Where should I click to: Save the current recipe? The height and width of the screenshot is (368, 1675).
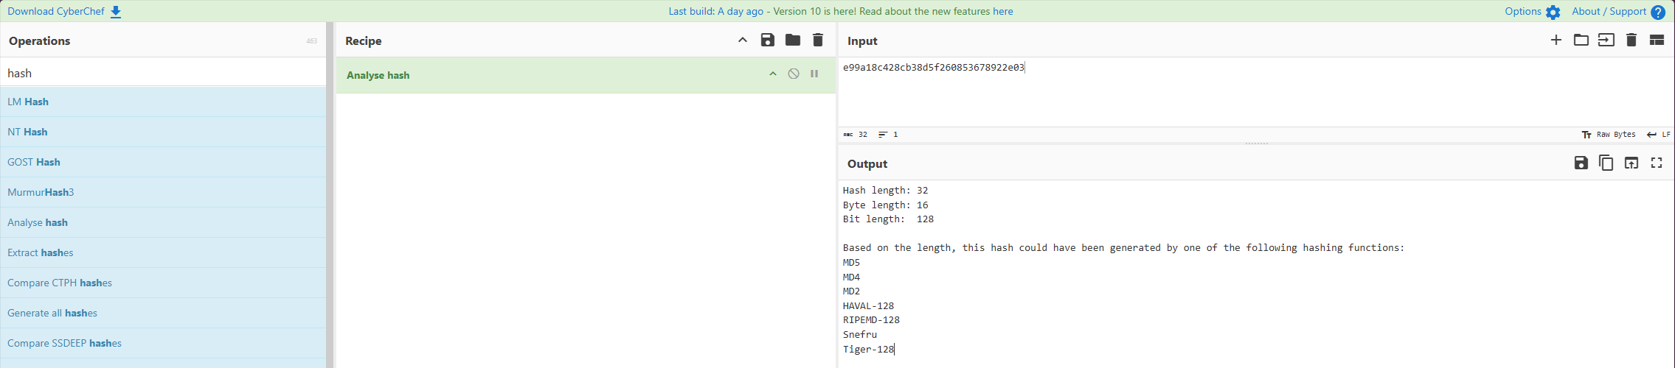(x=767, y=40)
